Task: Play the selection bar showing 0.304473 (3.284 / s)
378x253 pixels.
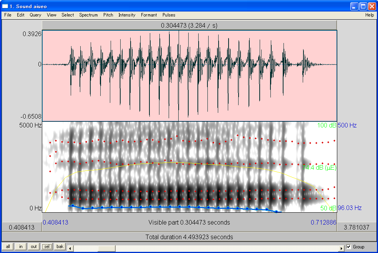Action: [189, 25]
